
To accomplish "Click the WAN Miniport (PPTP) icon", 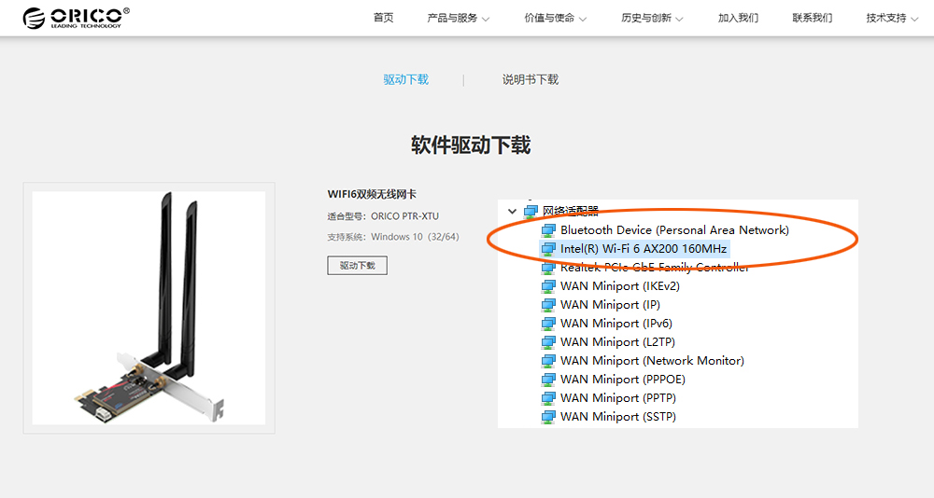I will (548, 398).
